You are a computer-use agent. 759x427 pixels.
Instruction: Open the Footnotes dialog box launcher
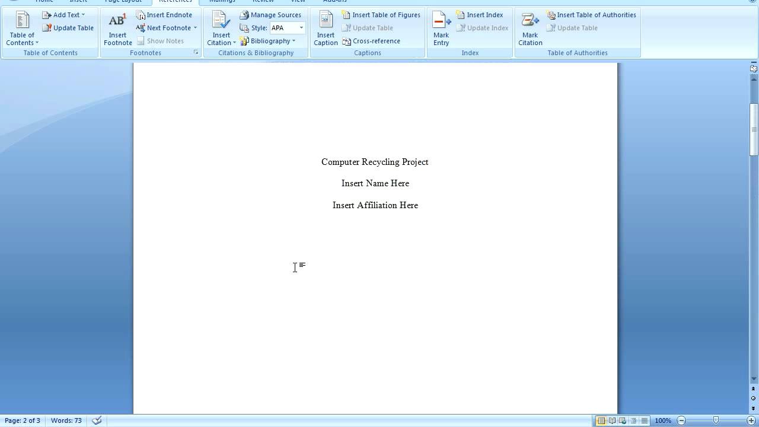(196, 53)
